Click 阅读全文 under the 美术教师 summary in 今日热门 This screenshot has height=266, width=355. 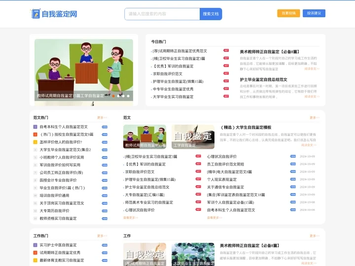pyautogui.click(x=312, y=68)
